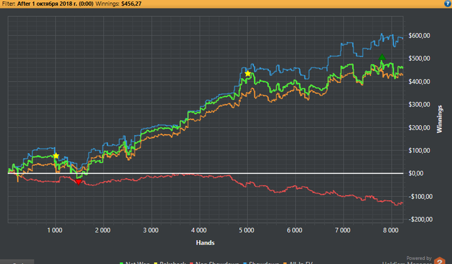Click the vertical 'Winnings' y-axis title
Viewport: 452px width, 264px height.
(439, 119)
